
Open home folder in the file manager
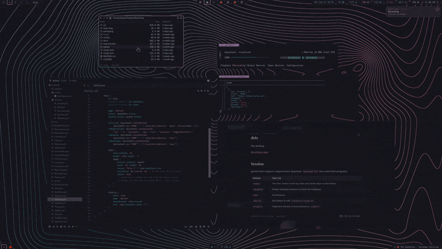pyautogui.click(x=110, y=18)
